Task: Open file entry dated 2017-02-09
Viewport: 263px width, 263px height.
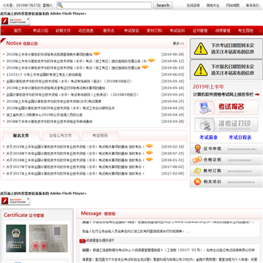Action: (75, 174)
